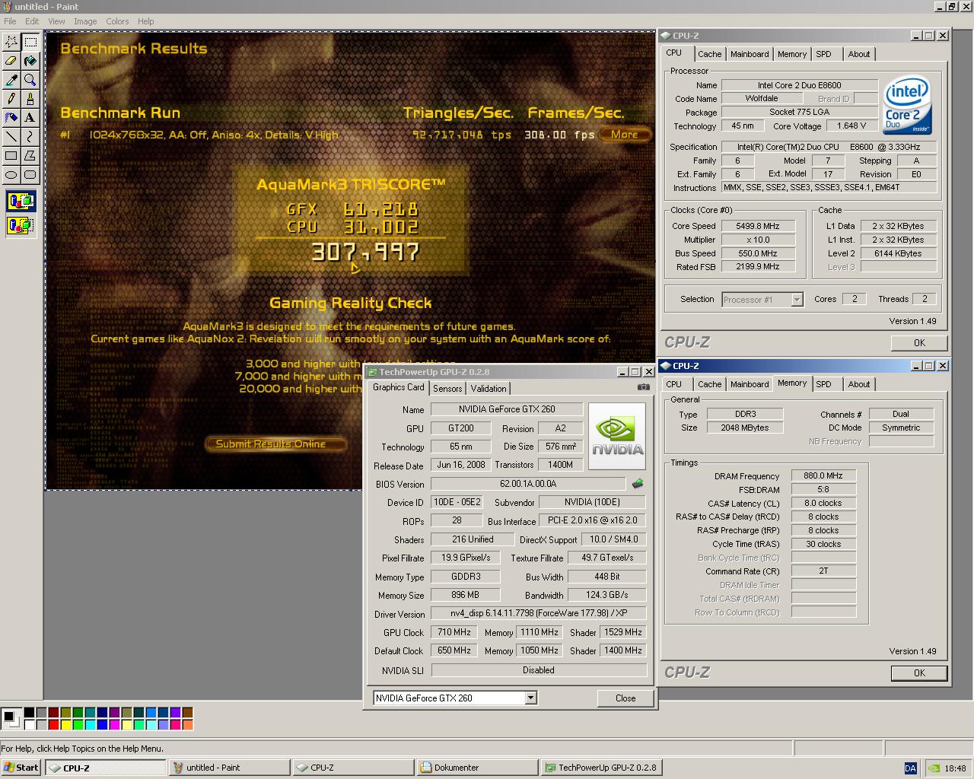This screenshot has height=779, width=974.
Task: Open the Mainboard tab in upper CPU-Z window
Action: click(750, 54)
